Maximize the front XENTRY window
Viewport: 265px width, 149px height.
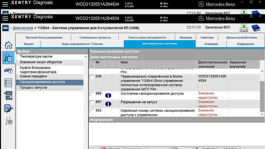tap(251, 16)
